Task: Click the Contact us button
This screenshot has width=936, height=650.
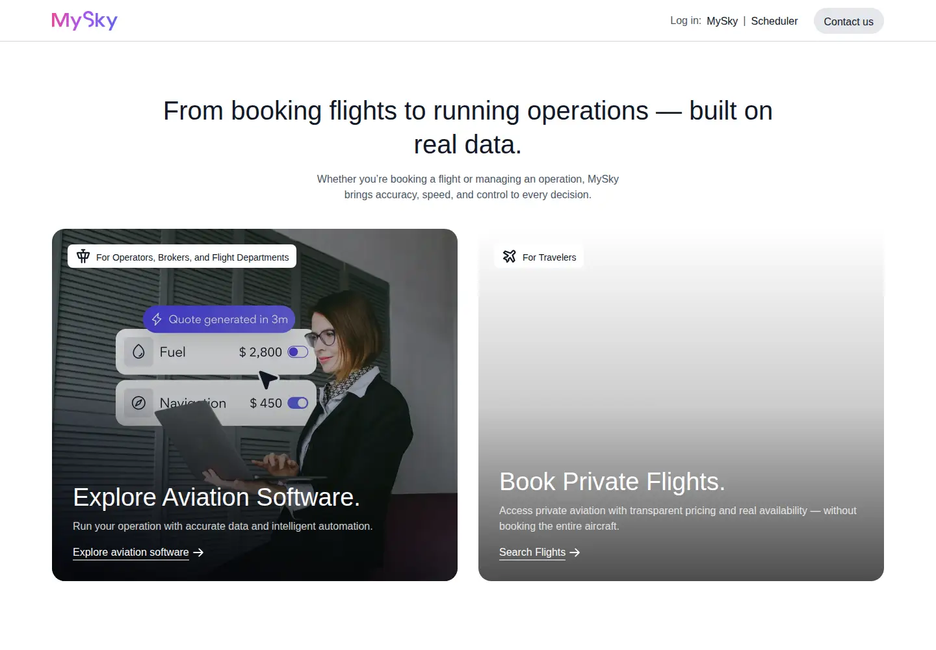Action: [848, 21]
